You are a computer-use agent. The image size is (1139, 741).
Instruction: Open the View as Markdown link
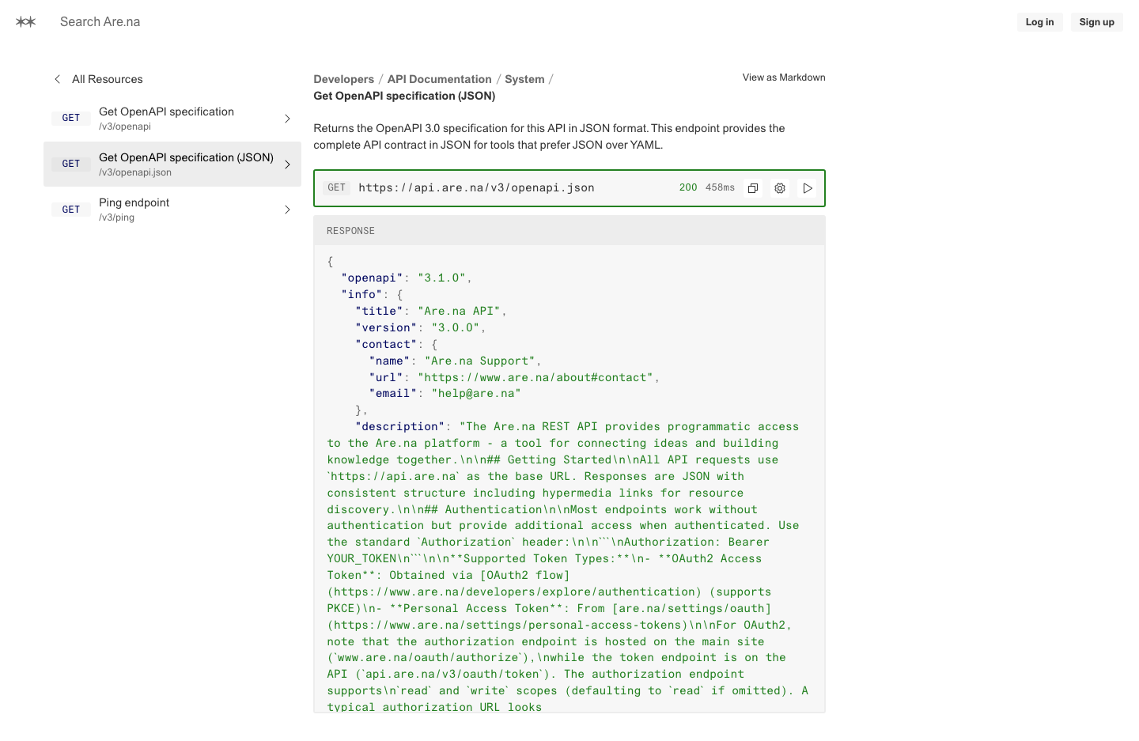[784, 78]
